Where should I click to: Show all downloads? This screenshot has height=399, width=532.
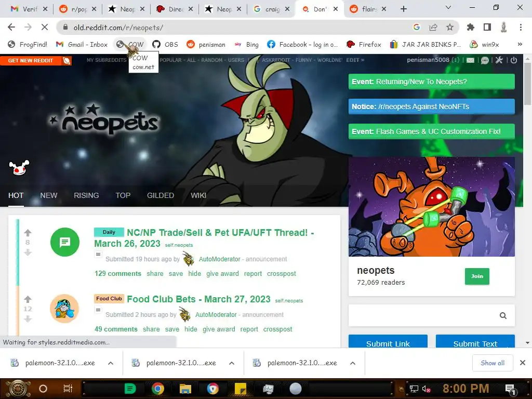coord(493,363)
